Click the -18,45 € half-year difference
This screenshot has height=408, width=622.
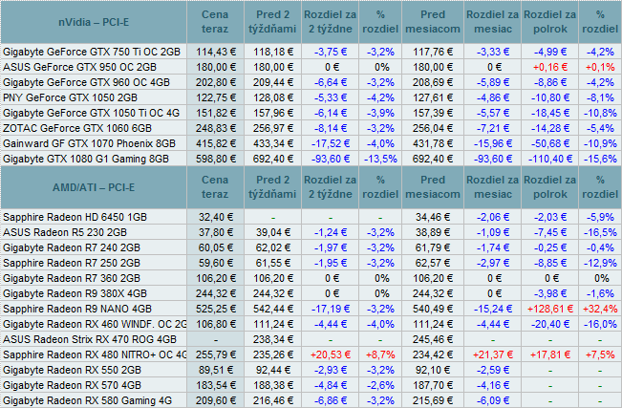point(550,113)
